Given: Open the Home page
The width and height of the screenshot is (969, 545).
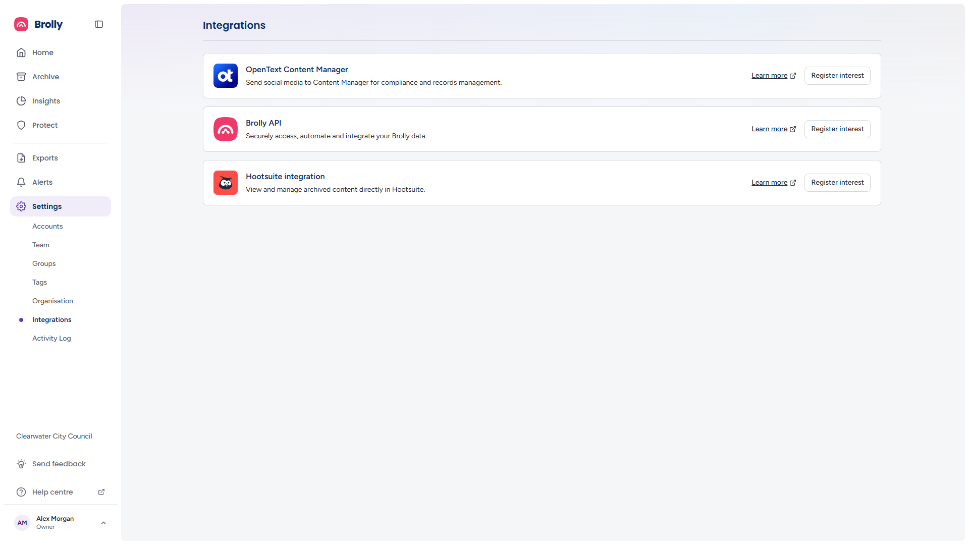Looking at the screenshot, I should tap(61, 52).
